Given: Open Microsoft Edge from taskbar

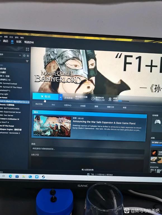Looking at the screenshot, I should click(x=10, y=176).
